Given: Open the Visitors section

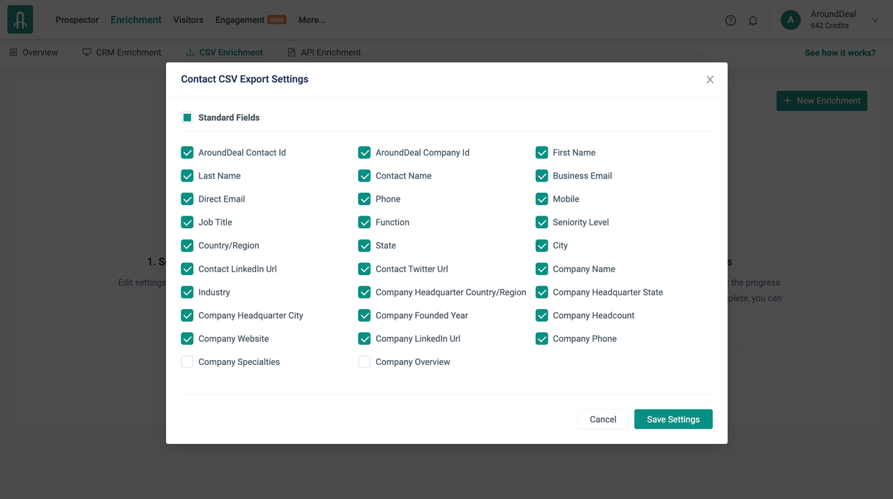Looking at the screenshot, I should point(188,20).
